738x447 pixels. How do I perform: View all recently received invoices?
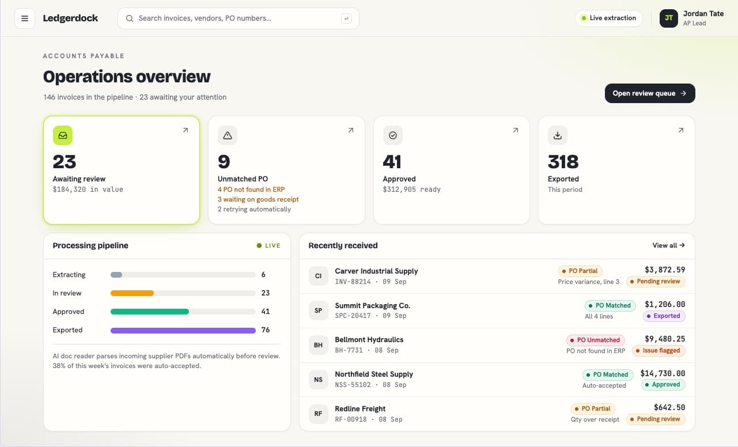pos(669,245)
